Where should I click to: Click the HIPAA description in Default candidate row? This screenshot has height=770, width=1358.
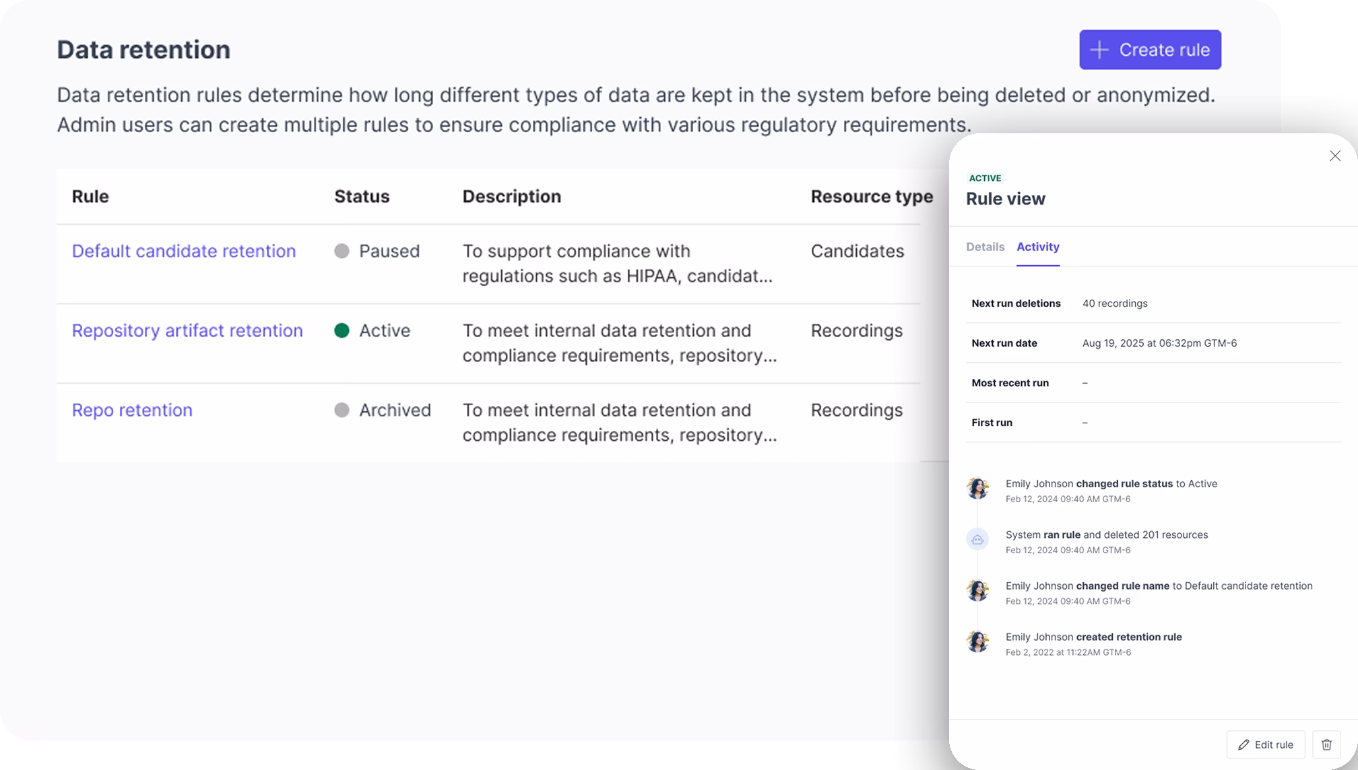[617, 263]
